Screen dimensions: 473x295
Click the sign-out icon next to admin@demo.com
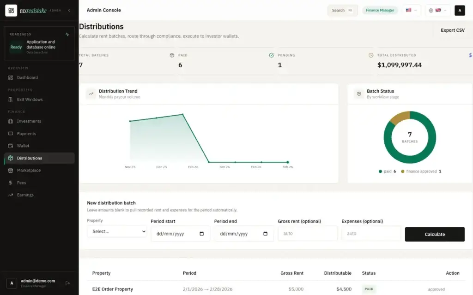click(x=67, y=283)
